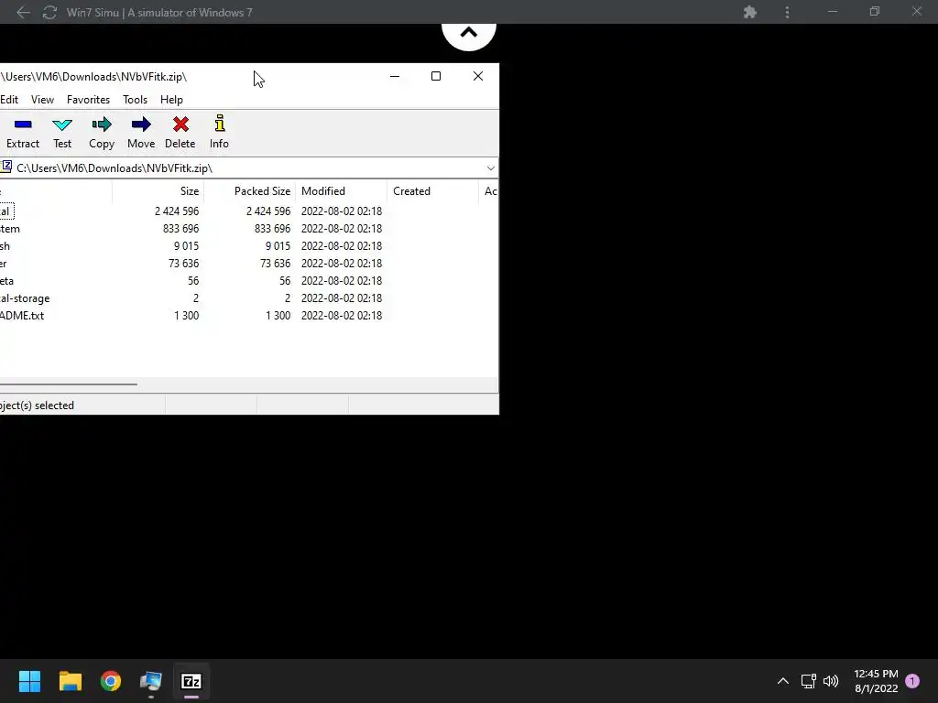Open the Windows Start button
The width and height of the screenshot is (938, 703).
29,681
